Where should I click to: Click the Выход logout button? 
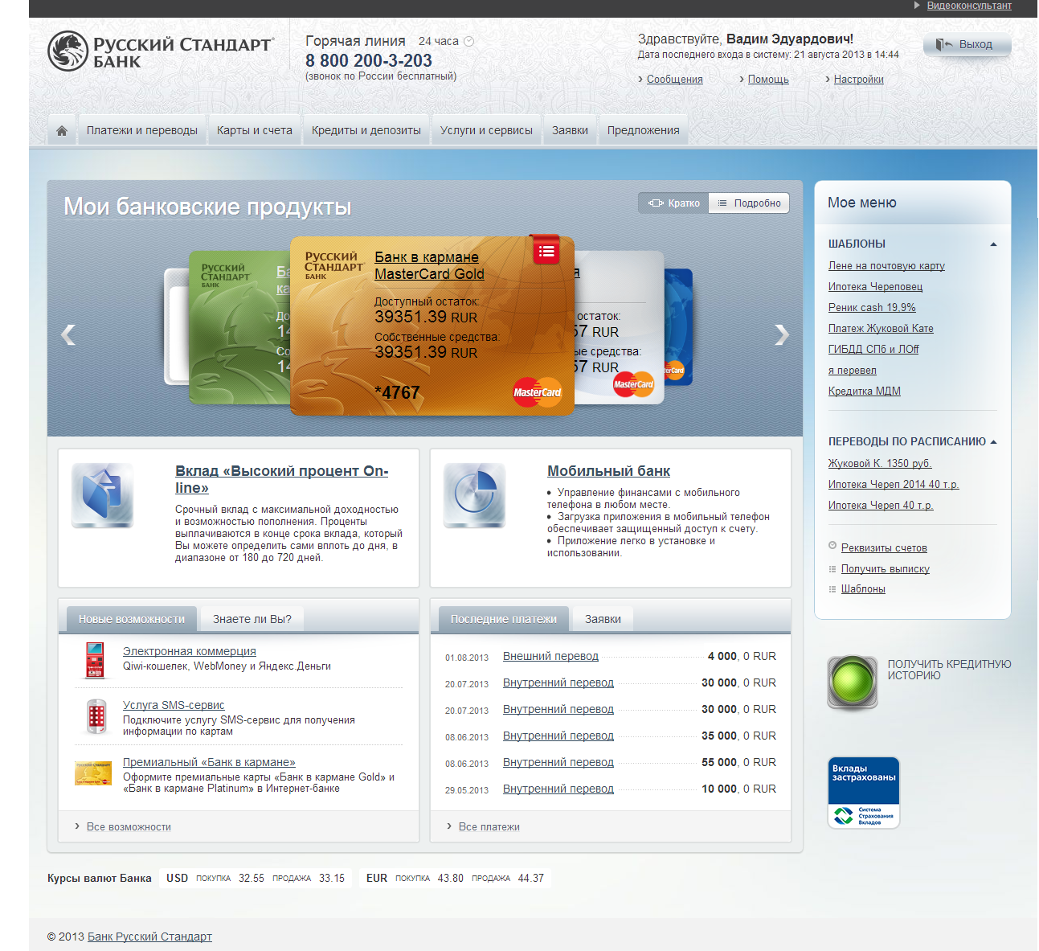click(967, 45)
